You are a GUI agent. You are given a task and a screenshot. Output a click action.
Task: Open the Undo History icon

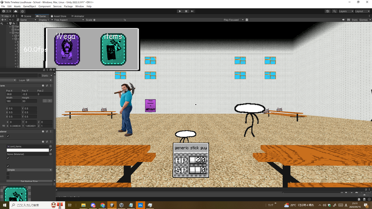pyautogui.click(x=328, y=11)
